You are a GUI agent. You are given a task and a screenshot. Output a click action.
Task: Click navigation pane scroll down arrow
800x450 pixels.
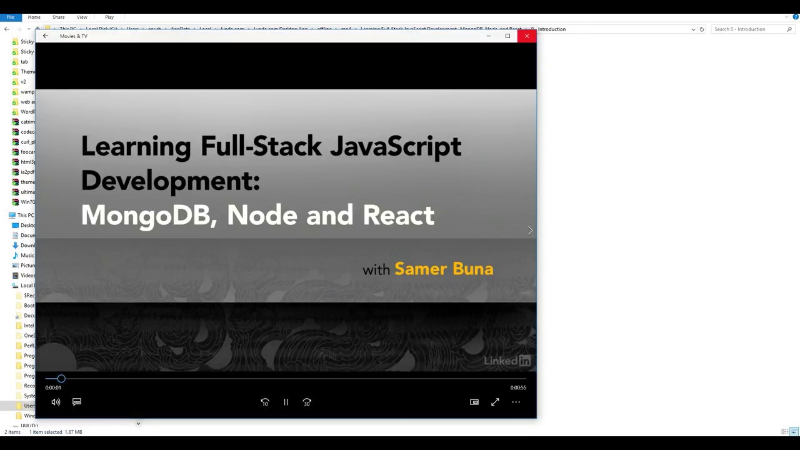(138, 424)
